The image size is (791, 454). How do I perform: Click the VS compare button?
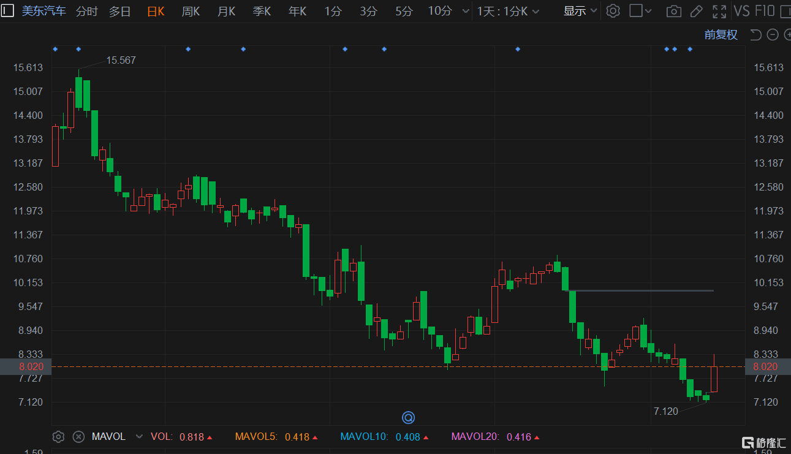pos(741,11)
